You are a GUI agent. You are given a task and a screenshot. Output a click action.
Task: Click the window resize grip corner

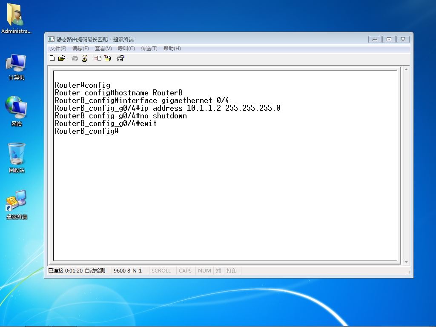pos(408,272)
